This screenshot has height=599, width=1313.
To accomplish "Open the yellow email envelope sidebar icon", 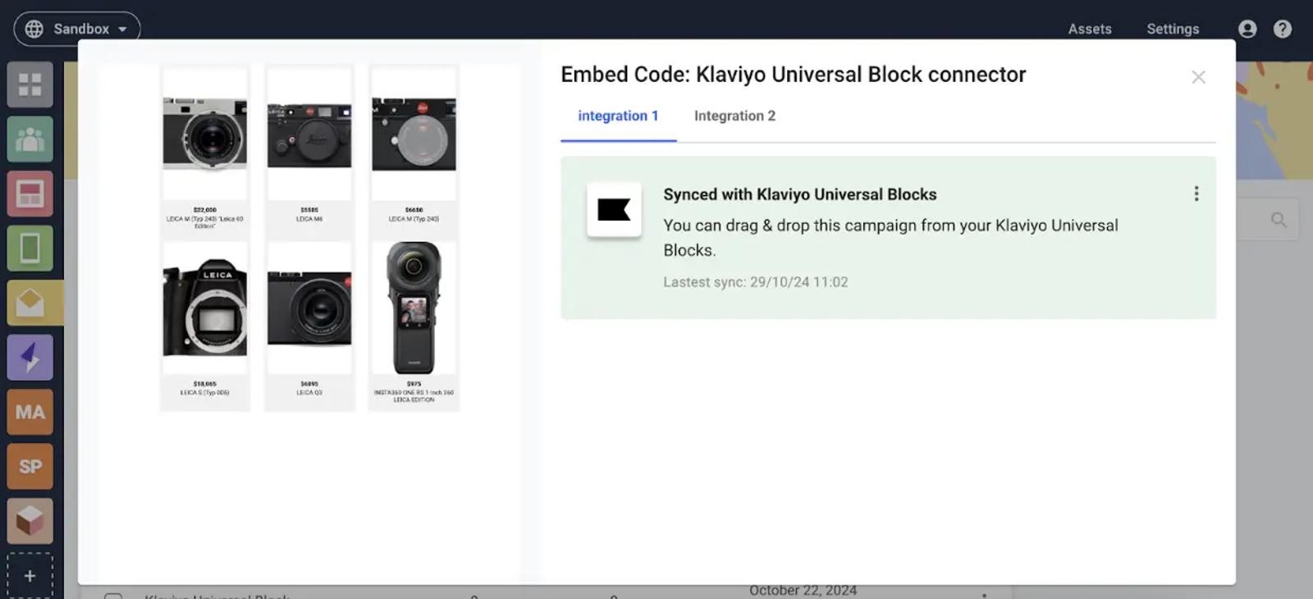I will (x=30, y=303).
